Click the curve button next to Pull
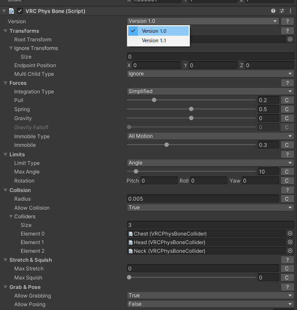 [x=287, y=100]
